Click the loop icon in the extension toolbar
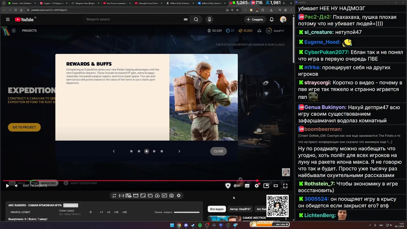 coord(114,196)
